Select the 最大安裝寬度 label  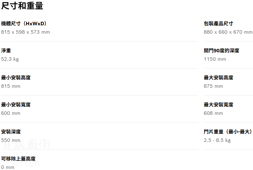point(218,105)
